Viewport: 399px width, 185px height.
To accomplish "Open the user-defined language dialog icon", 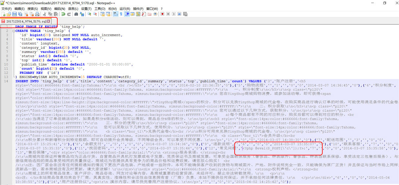I will pos(132,14).
